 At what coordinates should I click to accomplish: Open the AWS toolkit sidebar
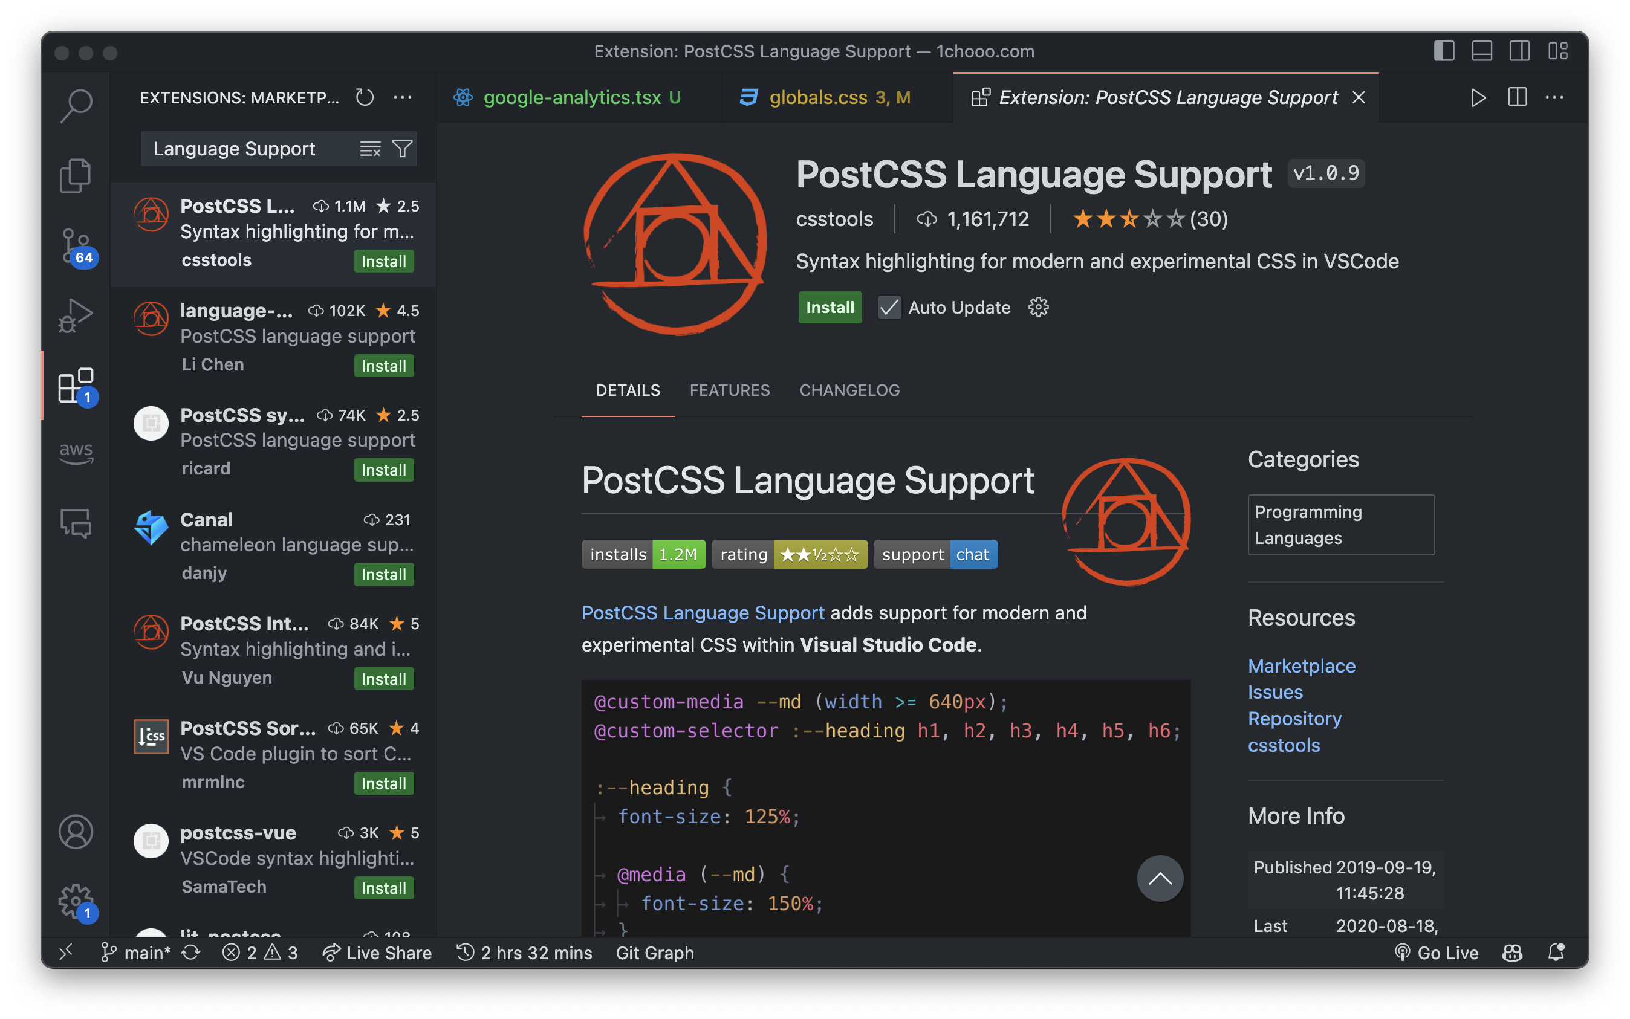click(76, 453)
